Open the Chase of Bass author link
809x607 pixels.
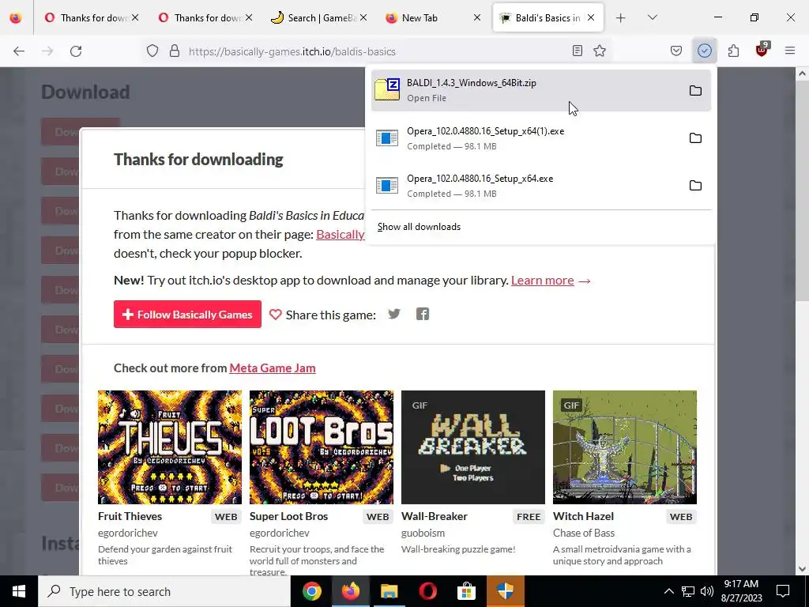coord(584,533)
